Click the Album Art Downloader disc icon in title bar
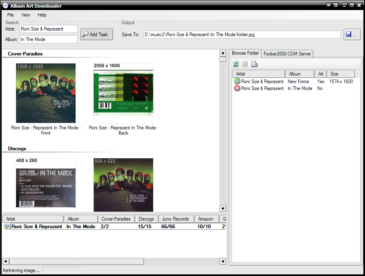The height and width of the screenshot is (276, 365). tap(5, 6)
